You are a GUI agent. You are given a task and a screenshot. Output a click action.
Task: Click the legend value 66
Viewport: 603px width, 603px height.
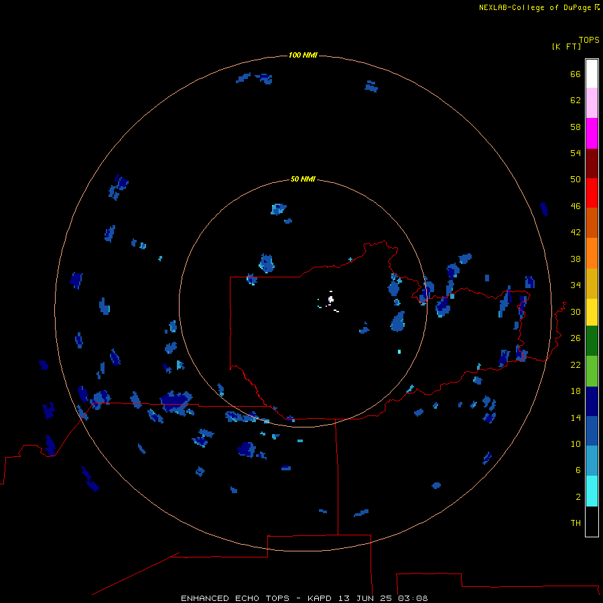[576, 74]
